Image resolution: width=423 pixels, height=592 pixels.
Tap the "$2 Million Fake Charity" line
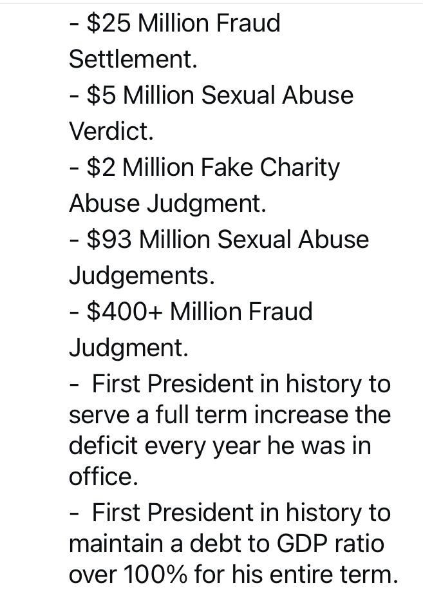click(204, 167)
